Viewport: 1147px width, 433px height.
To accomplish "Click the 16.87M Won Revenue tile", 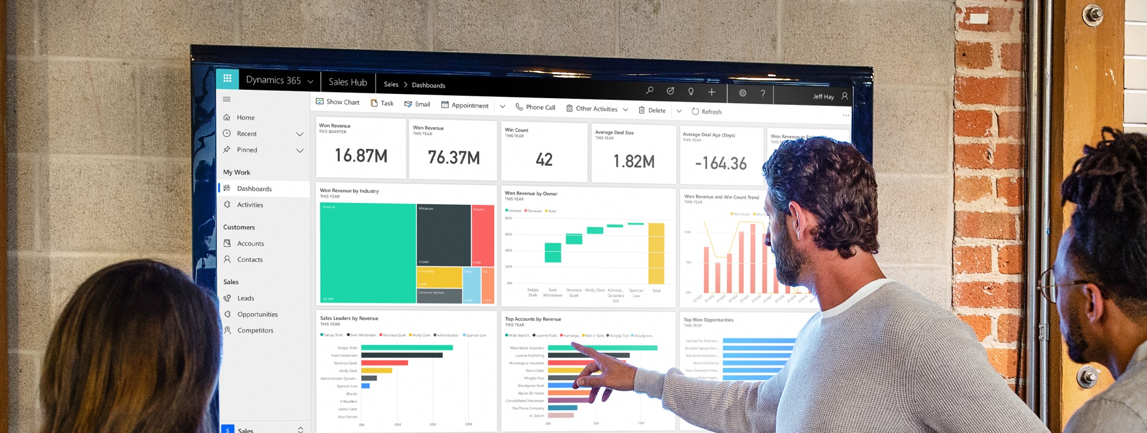I will (360, 148).
